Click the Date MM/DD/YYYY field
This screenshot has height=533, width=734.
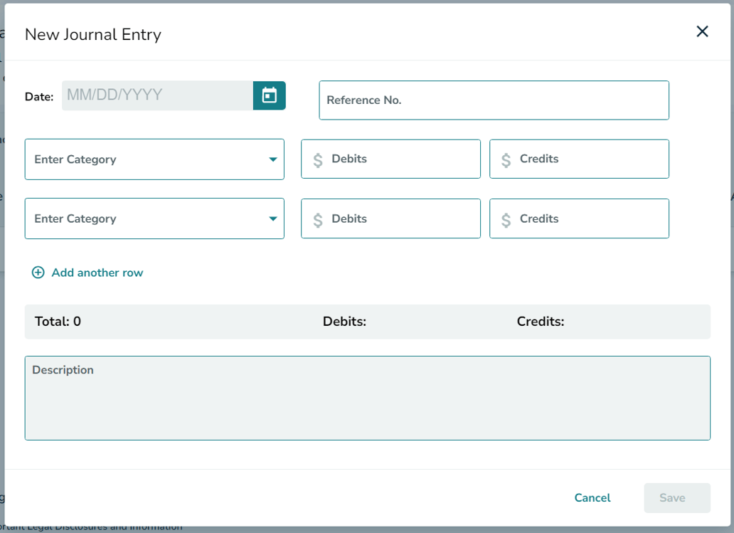pyautogui.click(x=158, y=95)
